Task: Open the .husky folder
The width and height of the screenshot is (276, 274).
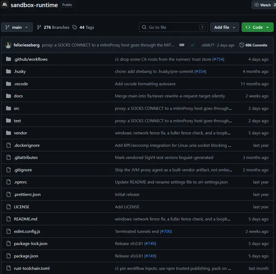Action: (20, 72)
